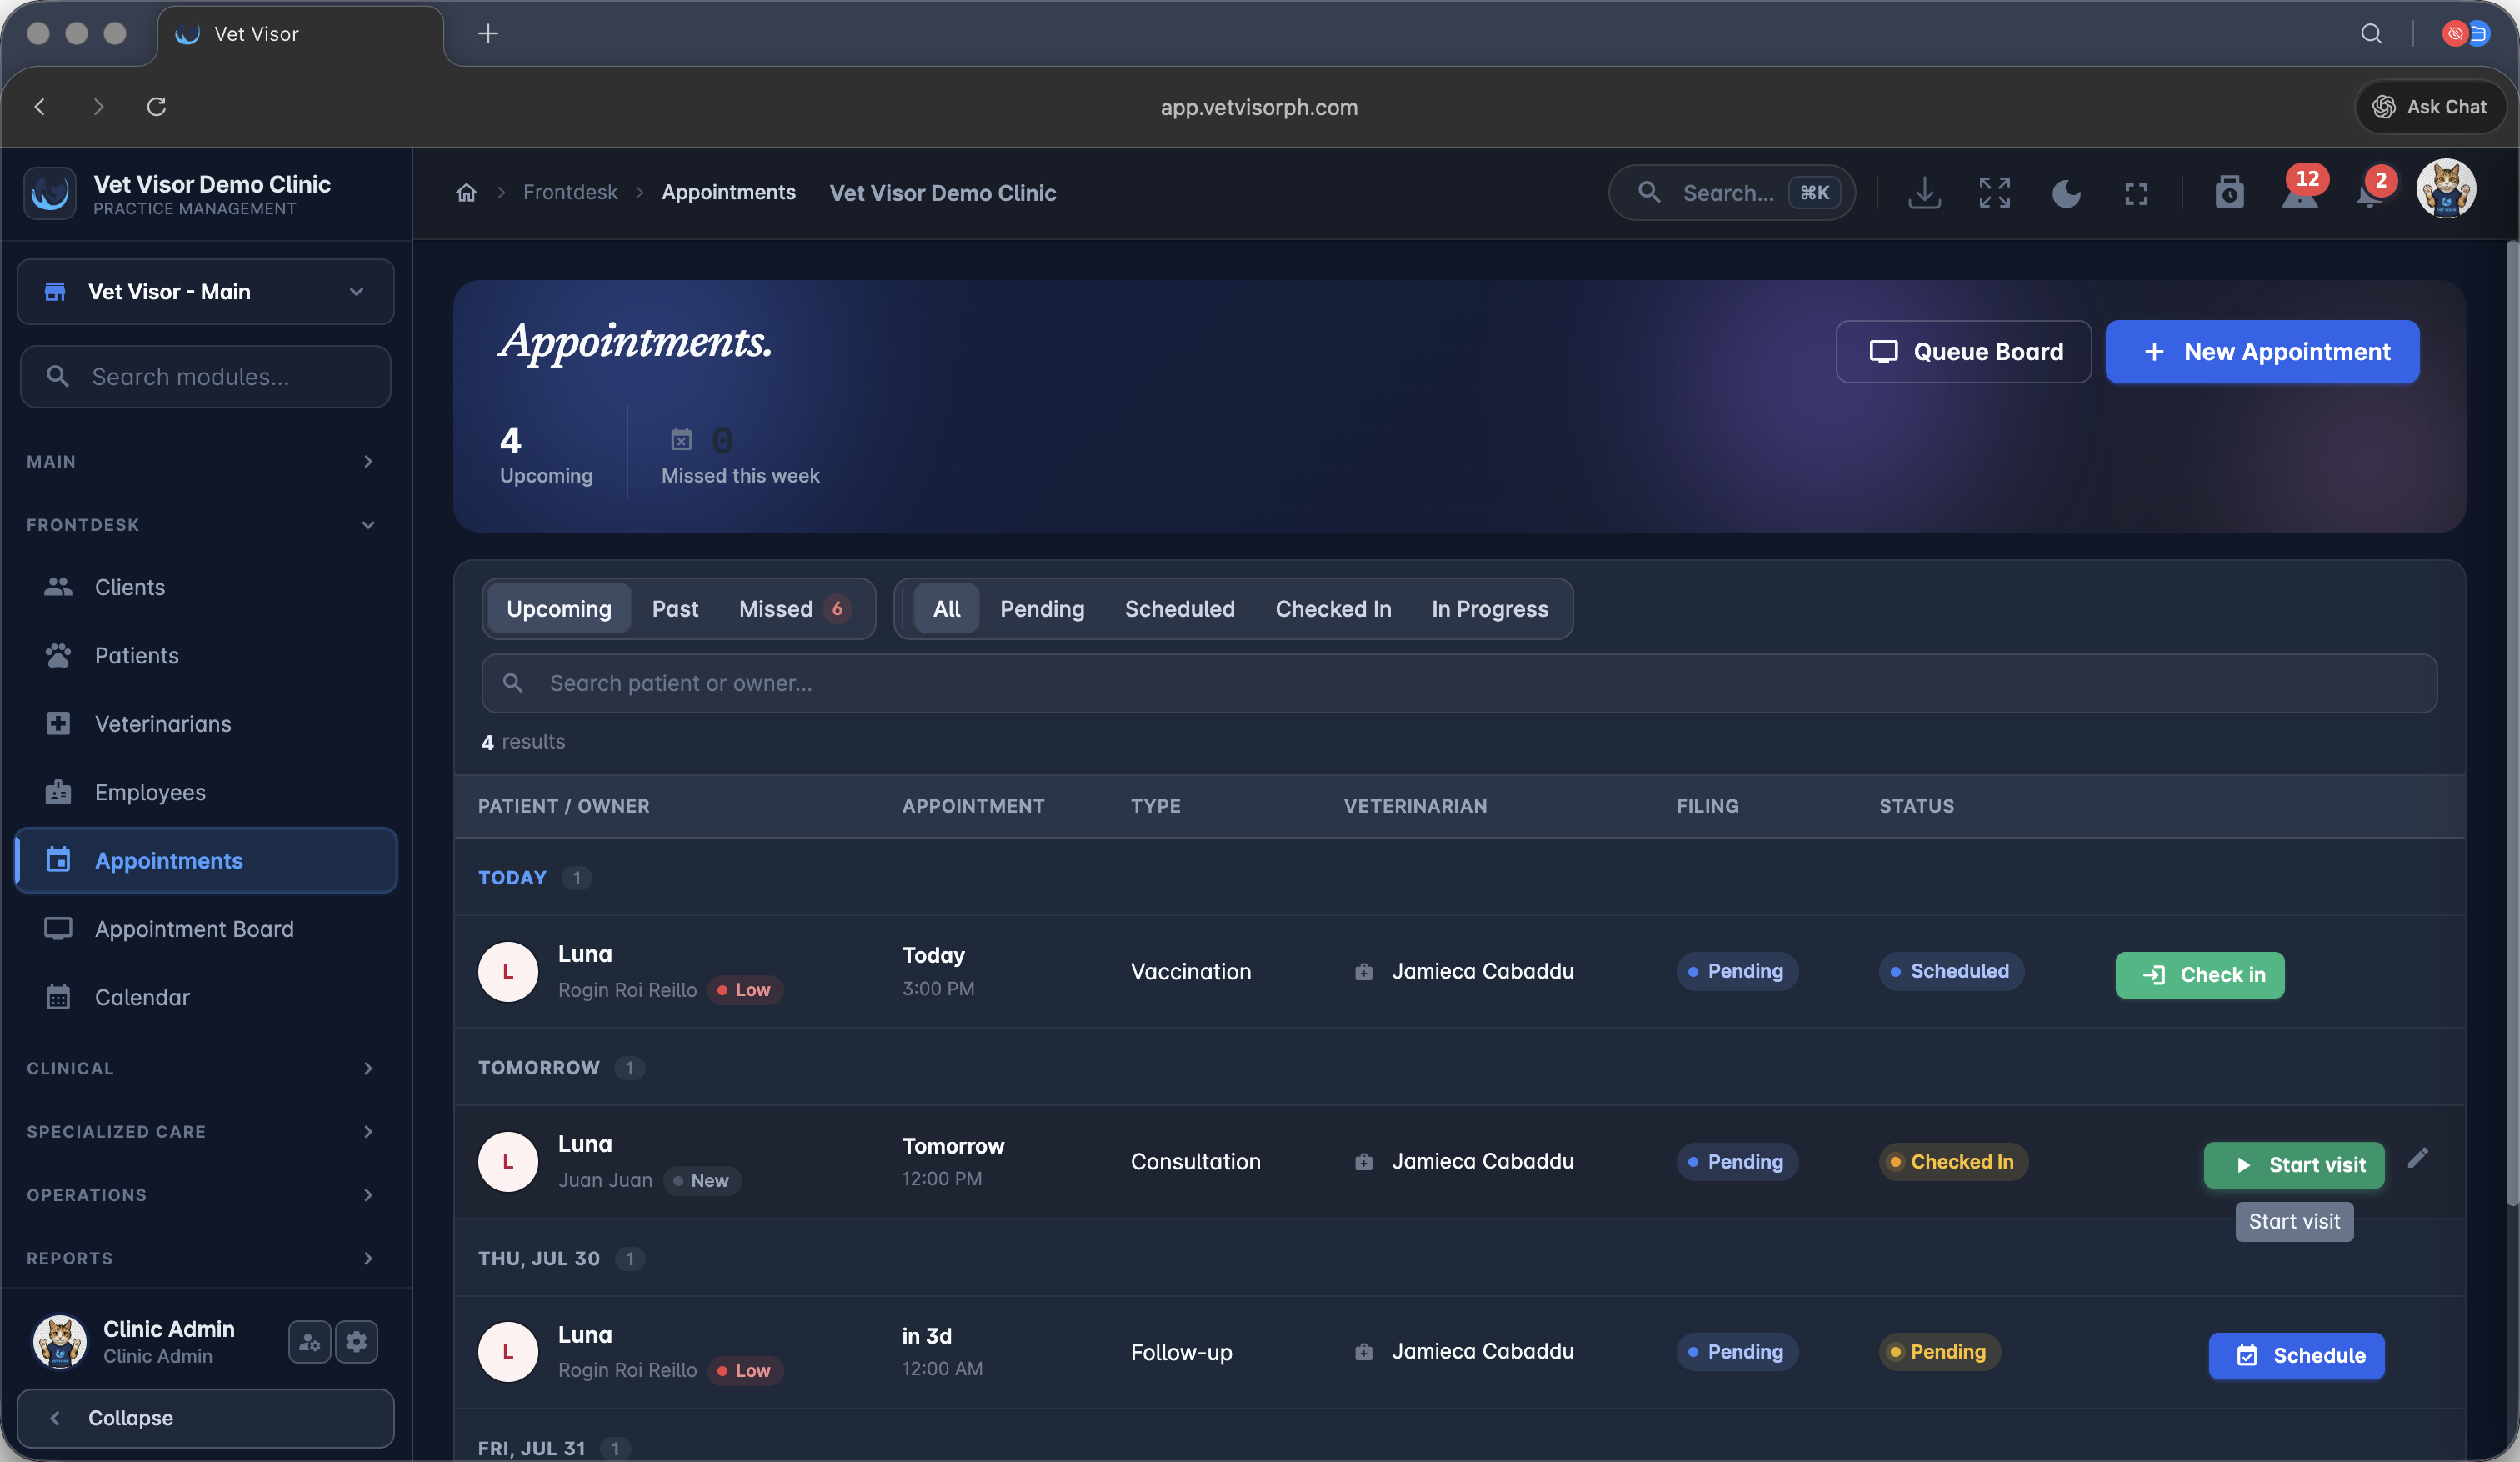Schedule Luna's Follow-up appointment
The image size is (2520, 1462).
(x=2296, y=1356)
